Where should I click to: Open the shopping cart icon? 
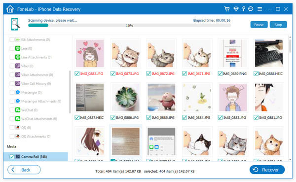point(227,9)
